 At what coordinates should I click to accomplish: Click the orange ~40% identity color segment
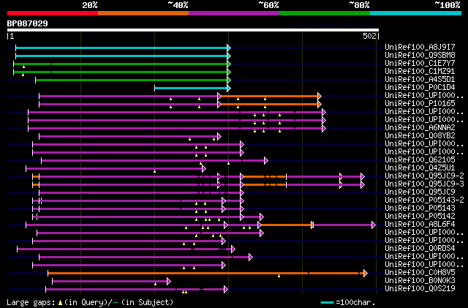point(143,13)
